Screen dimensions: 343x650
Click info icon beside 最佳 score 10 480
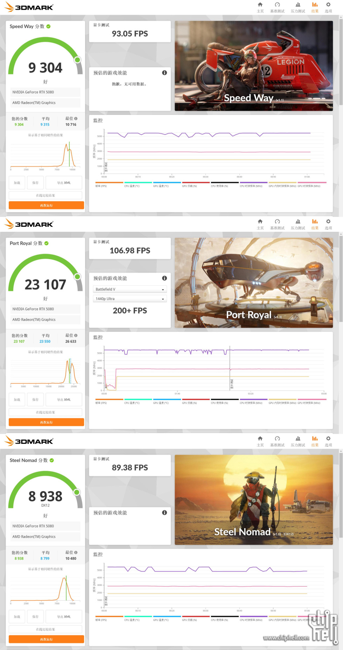click(76, 553)
